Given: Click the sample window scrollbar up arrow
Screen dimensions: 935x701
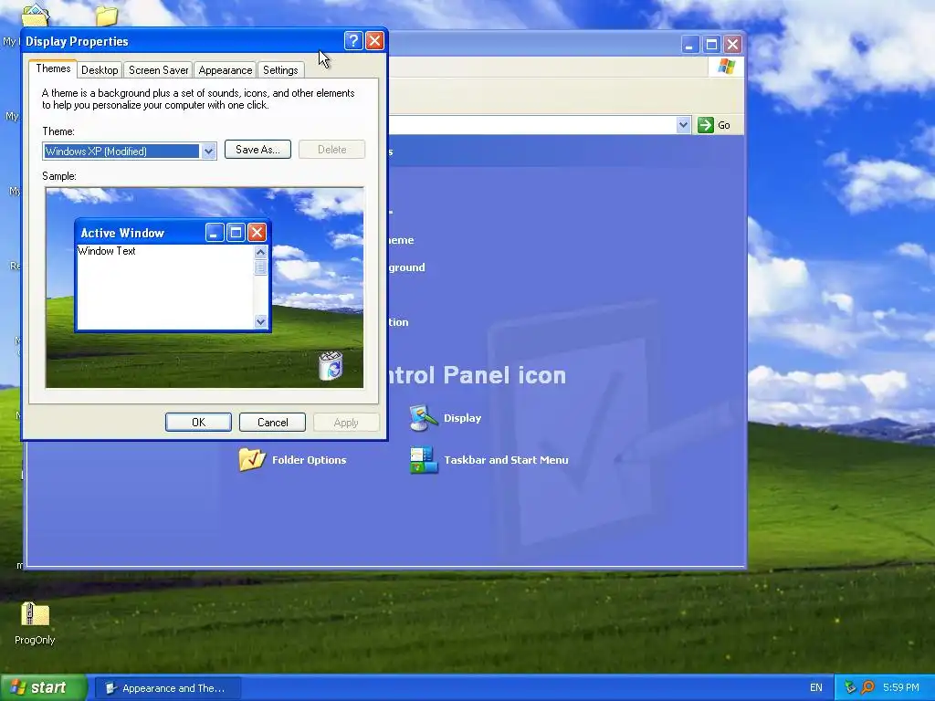Looking at the screenshot, I should tap(260, 252).
